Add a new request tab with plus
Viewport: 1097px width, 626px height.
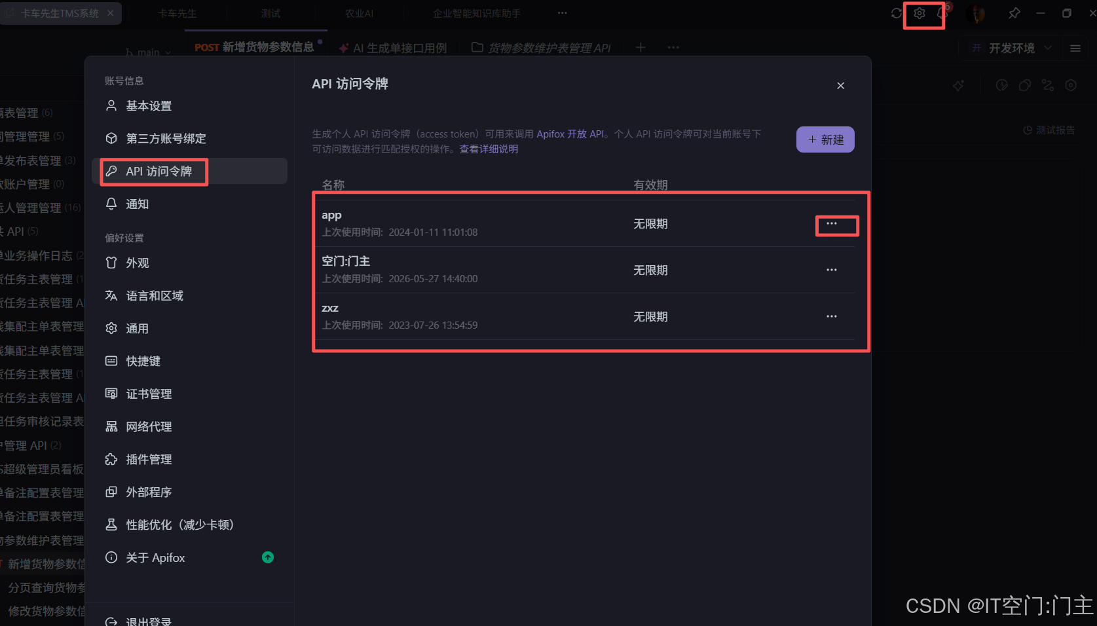click(641, 47)
